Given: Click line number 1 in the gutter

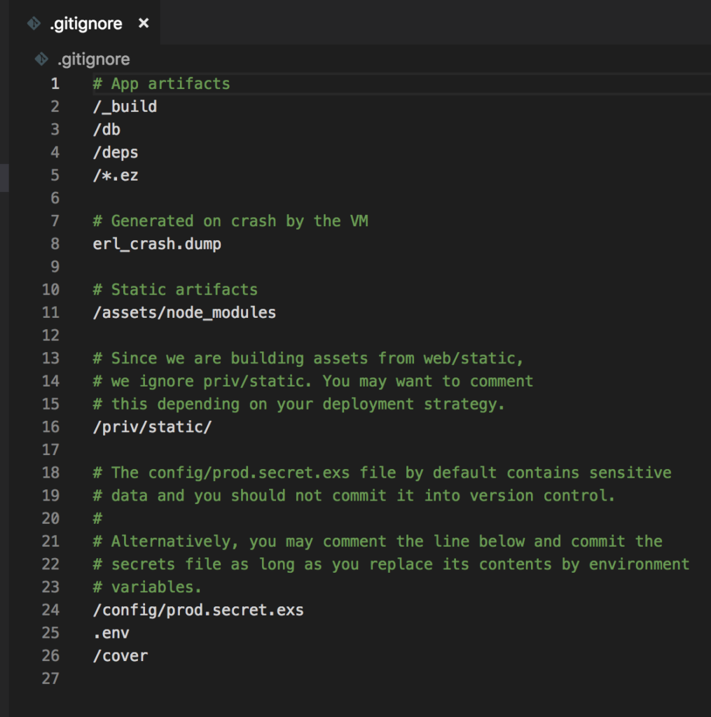Looking at the screenshot, I should pos(55,84).
